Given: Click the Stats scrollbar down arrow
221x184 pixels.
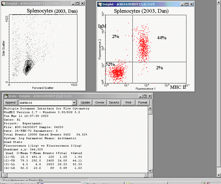Looking at the screenshot, I should tap(150, 171).
